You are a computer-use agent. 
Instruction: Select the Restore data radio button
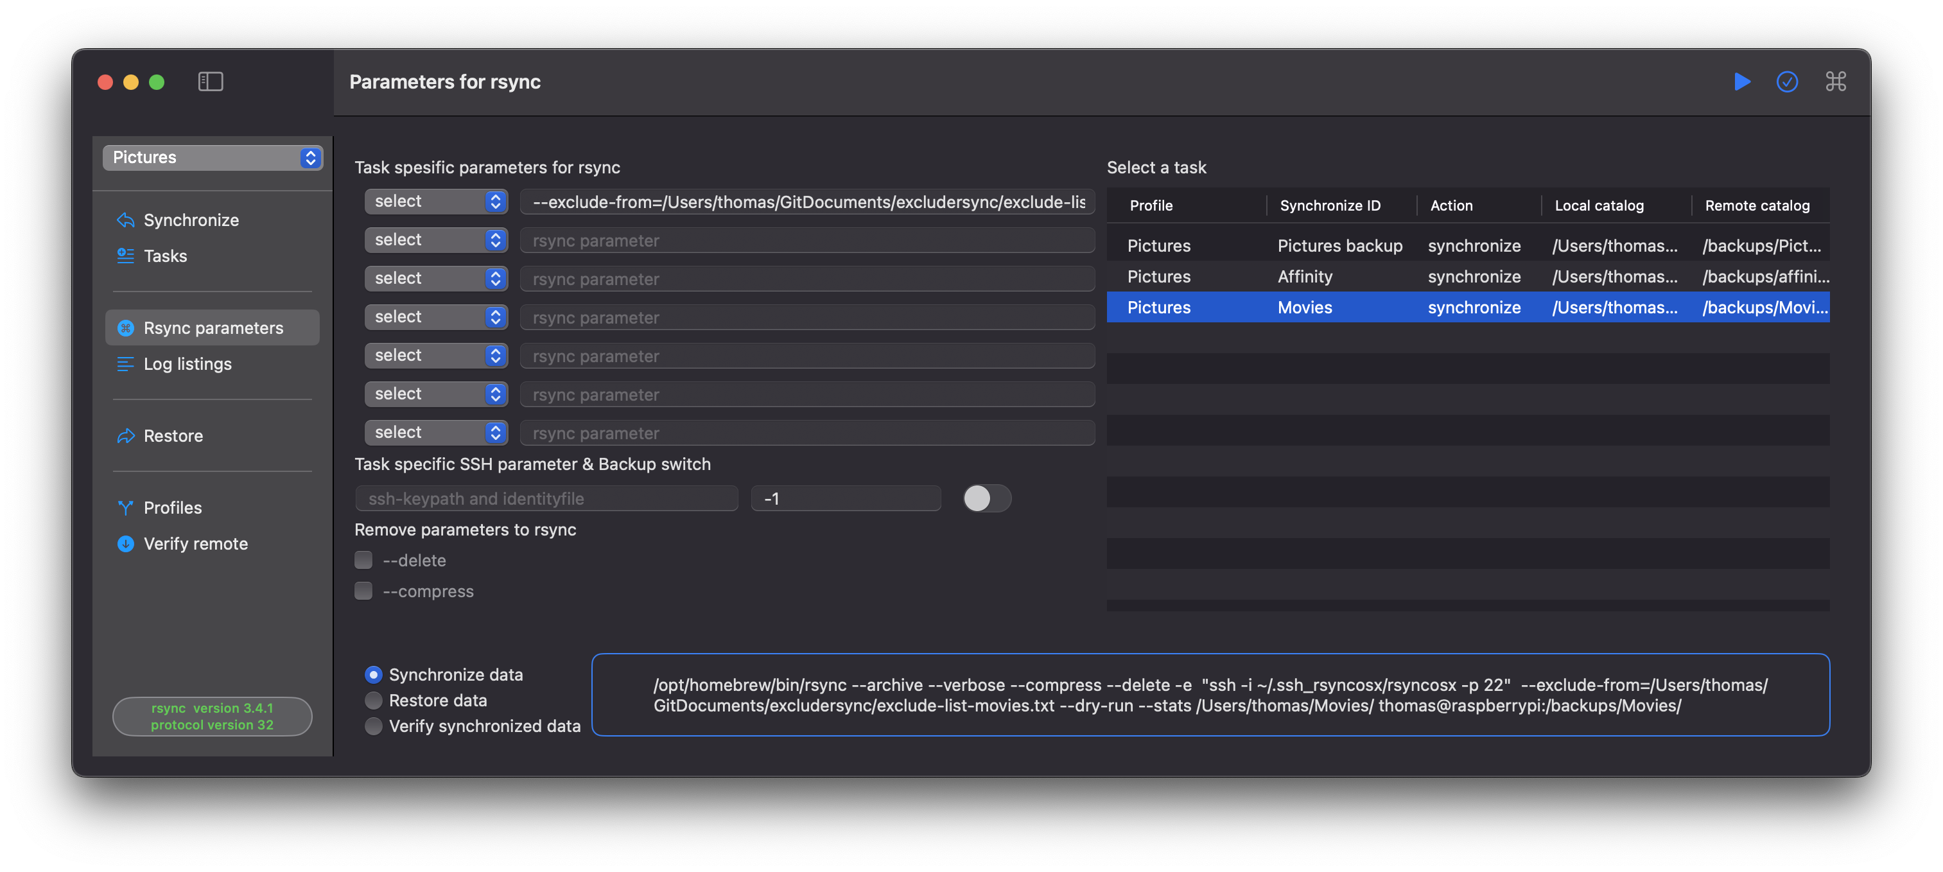[x=373, y=701]
